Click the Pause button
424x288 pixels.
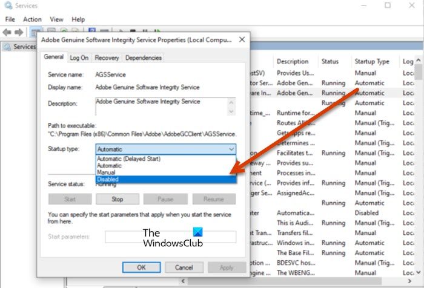165,199
